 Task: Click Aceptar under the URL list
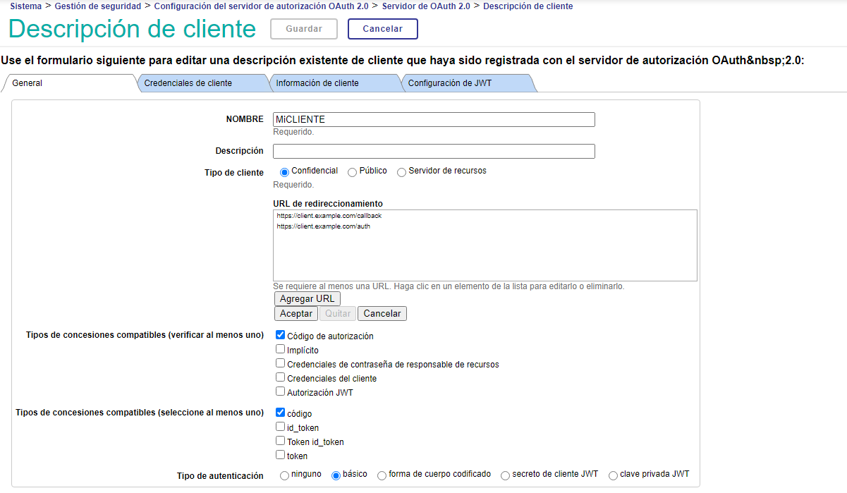[295, 314]
